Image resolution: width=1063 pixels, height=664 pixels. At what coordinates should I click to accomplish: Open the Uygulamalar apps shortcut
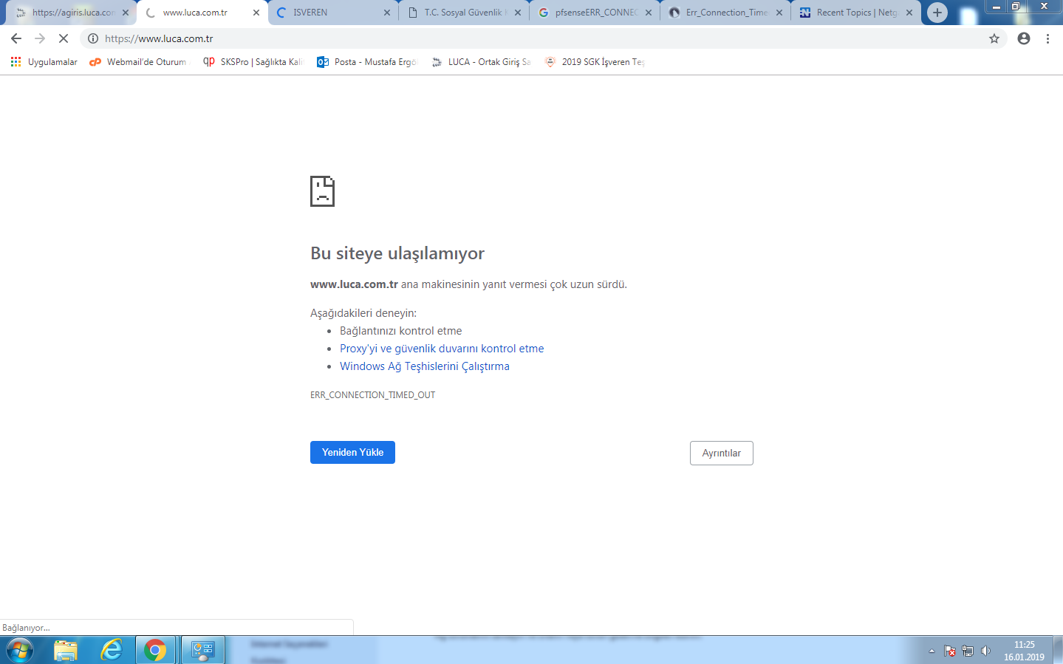(44, 62)
